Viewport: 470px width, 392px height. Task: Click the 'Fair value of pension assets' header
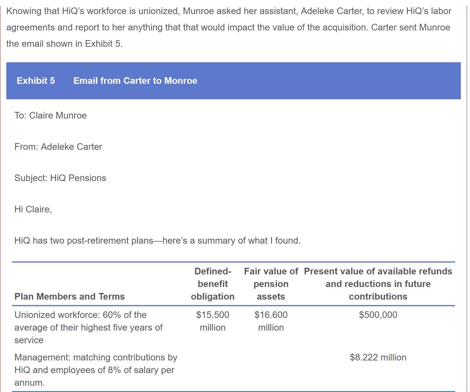coord(271,284)
